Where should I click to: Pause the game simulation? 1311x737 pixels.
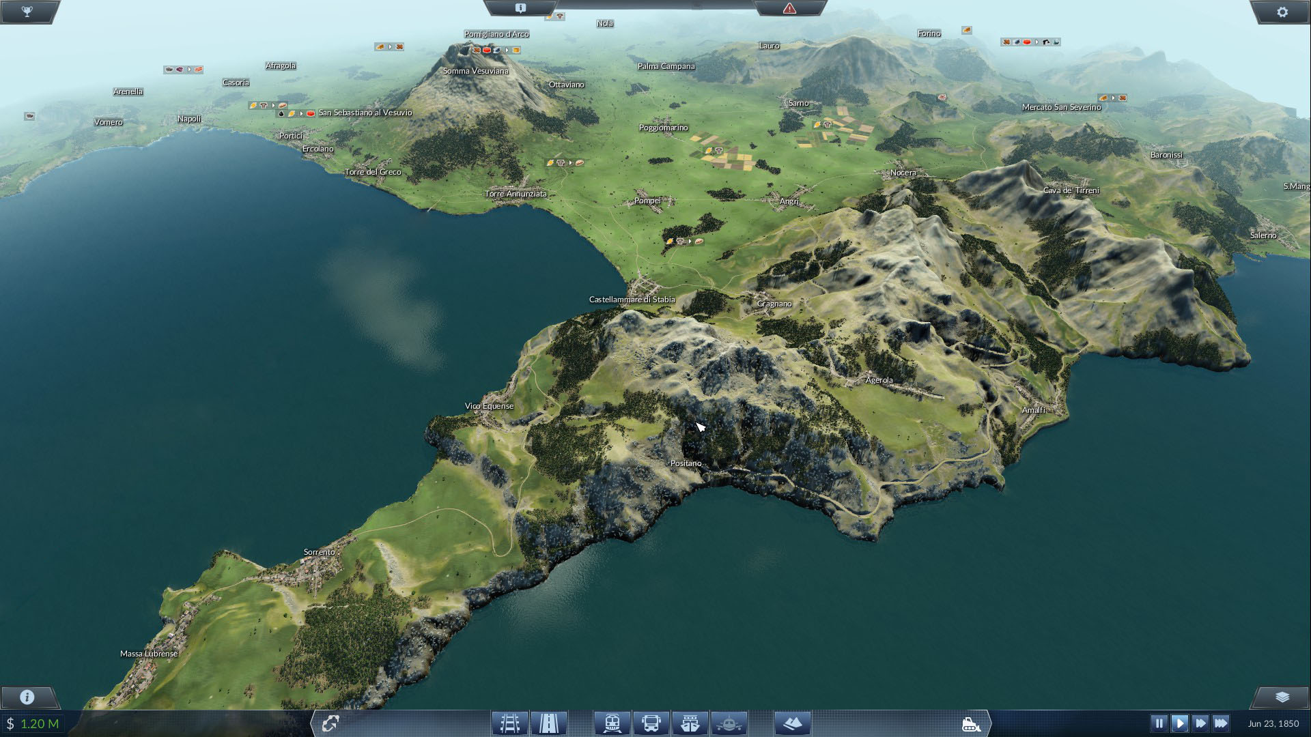[x=1159, y=723]
